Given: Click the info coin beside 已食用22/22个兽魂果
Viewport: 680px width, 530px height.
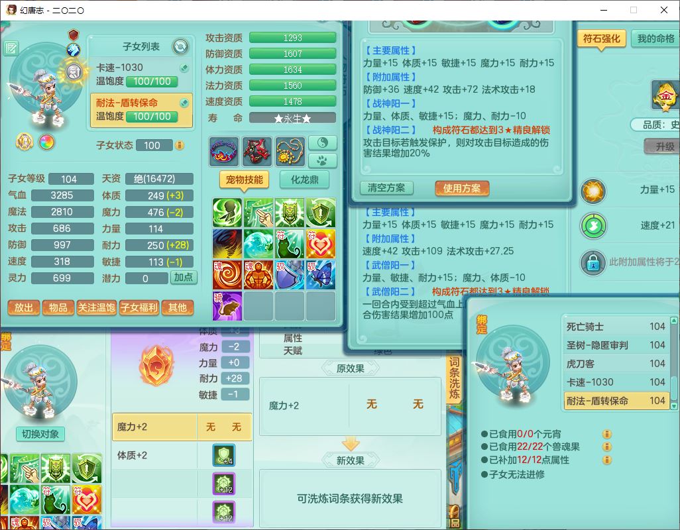Looking at the screenshot, I should tap(606, 447).
